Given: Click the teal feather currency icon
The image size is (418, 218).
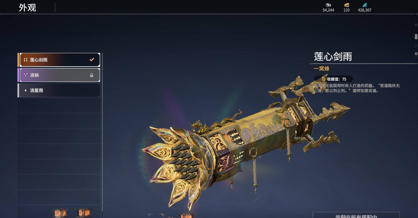Looking at the screenshot, I should pyautogui.click(x=365, y=5).
